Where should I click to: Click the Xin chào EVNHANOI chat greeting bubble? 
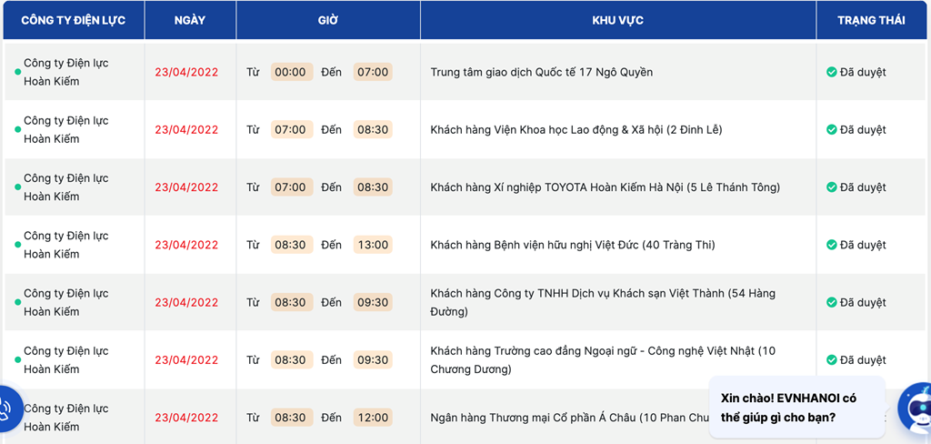click(796, 407)
